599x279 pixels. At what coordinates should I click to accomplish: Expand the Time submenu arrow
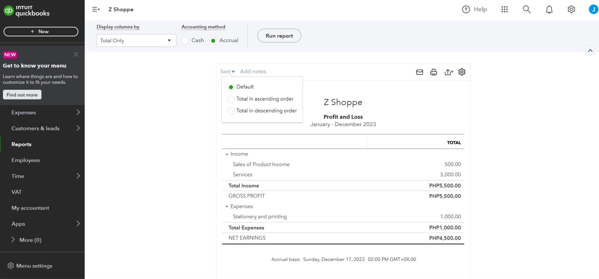click(78, 176)
